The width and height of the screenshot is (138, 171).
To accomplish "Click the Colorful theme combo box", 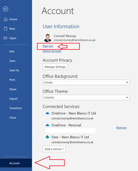I will [86, 98].
